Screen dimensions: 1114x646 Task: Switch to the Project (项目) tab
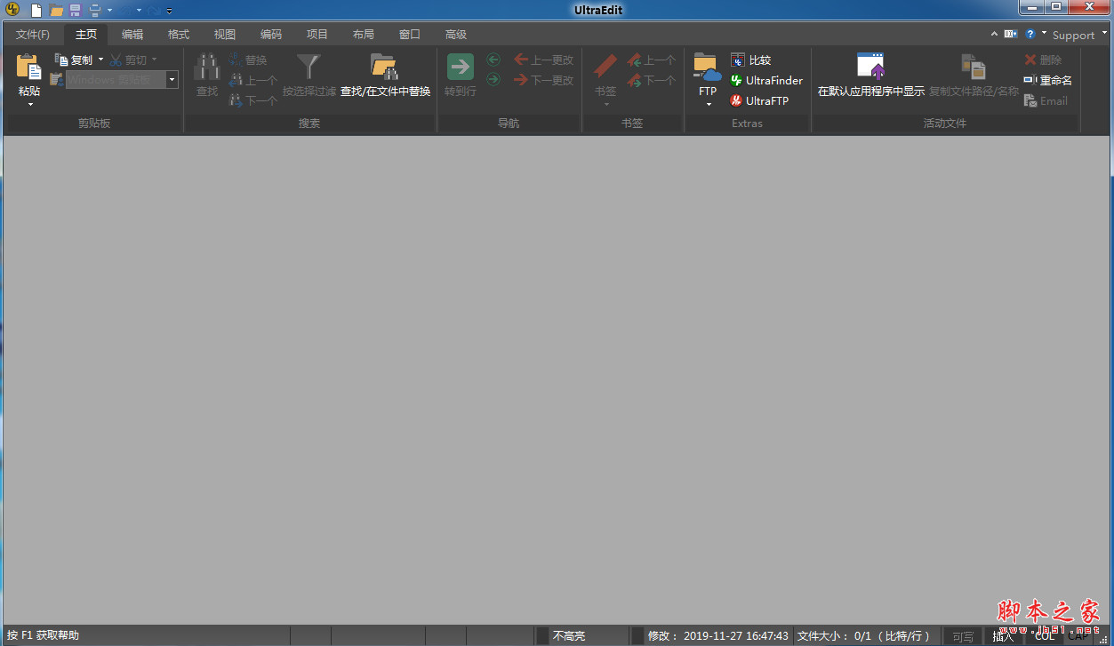(x=317, y=35)
